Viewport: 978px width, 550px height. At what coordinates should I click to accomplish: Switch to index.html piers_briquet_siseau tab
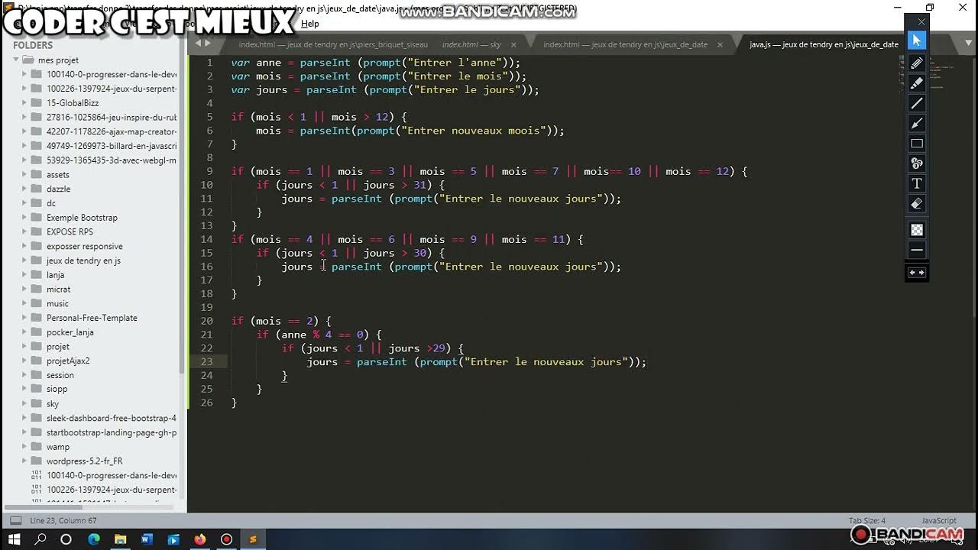pos(333,44)
